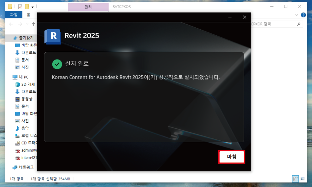Viewport: 312px width, 187px height.
Task: Click quick access new folder icon
Action: tap(27, 7)
